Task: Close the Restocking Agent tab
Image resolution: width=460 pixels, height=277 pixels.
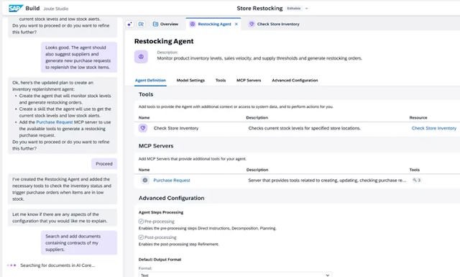Action: click(236, 24)
